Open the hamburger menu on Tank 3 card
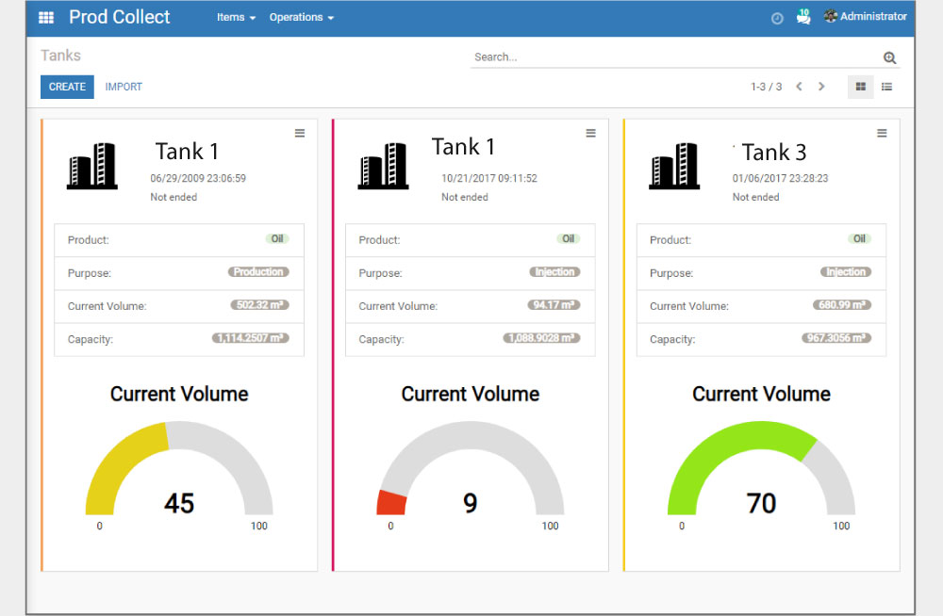The width and height of the screenshot is (943, 616). tap(882, 133)
